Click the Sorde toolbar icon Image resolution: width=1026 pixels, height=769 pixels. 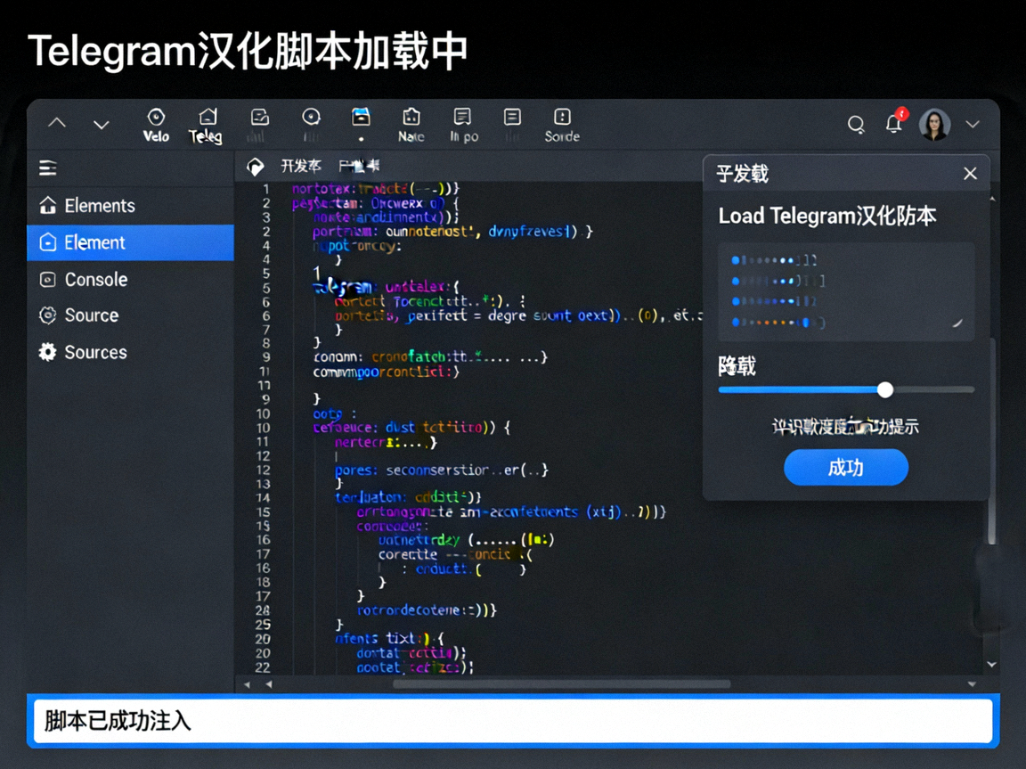[562, 123]
